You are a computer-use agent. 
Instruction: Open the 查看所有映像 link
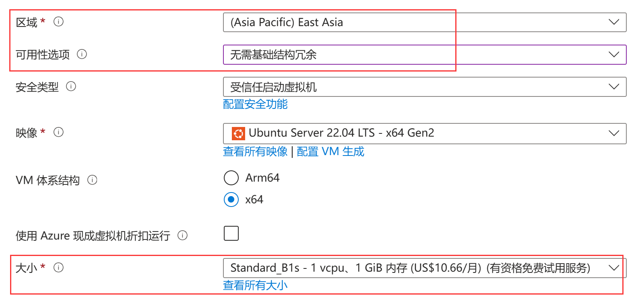[x=255, y=151]
